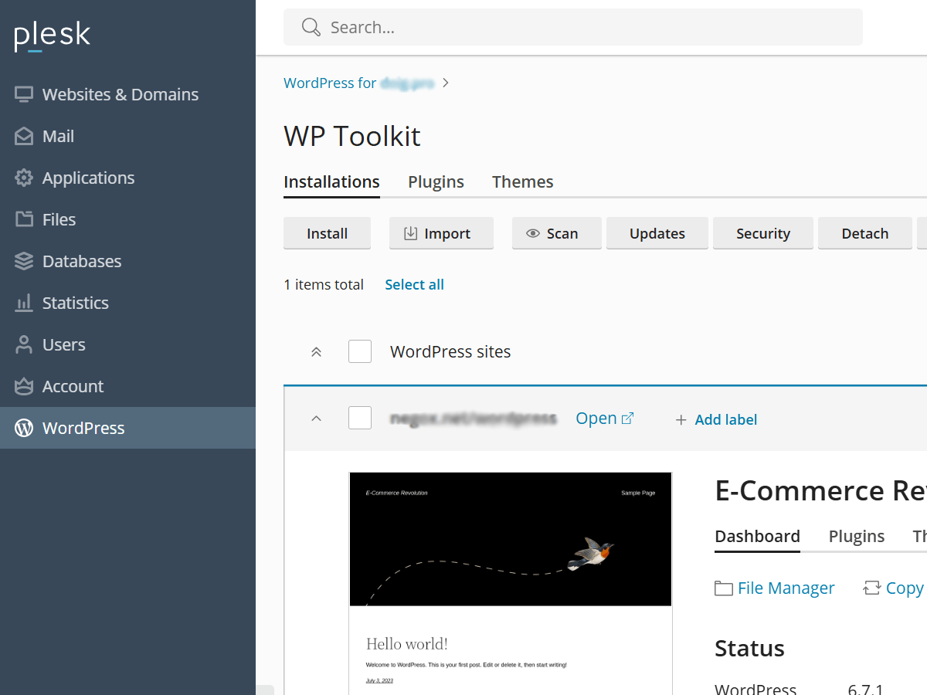
Task: Open the Users section
Action: pyautogui.click(x=127, y=344)
